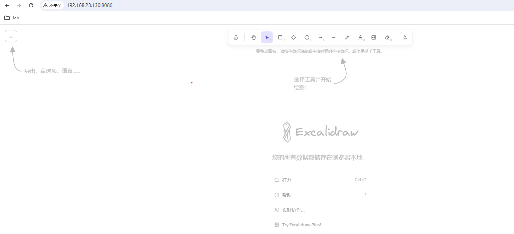The image size is (514, 234).
Task: Click the Selection arrow tool
Action: (x=267, y=37)
